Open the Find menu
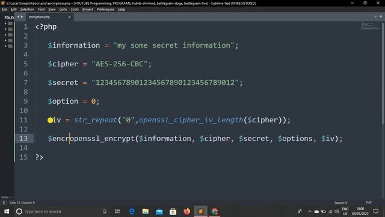Screen dimensions: 385x217 [42, 10]
